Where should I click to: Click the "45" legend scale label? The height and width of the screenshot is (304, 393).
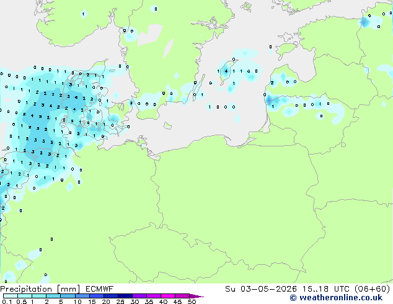tap(177, 302)
